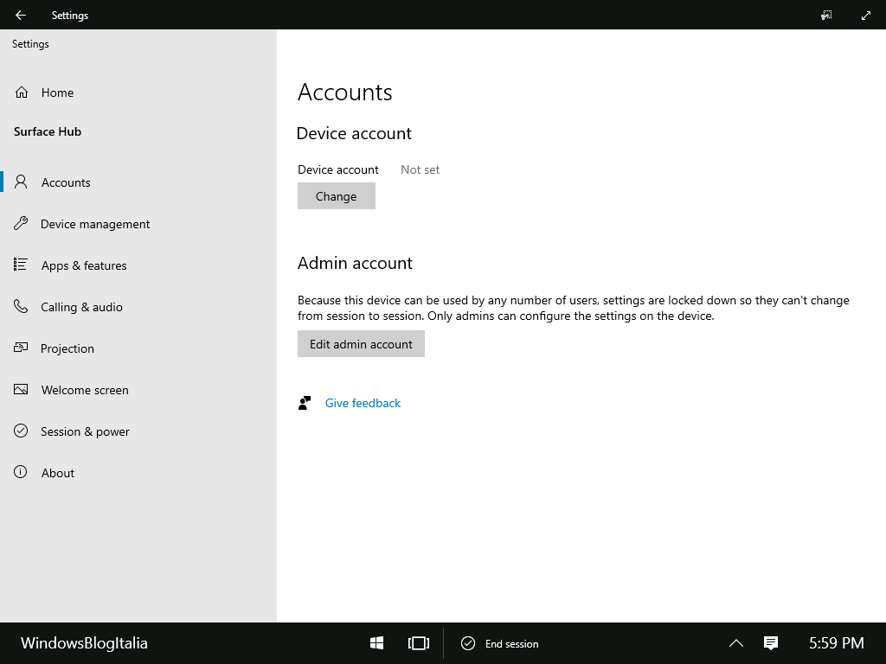Click the Change device account button

tap(337, 196)
